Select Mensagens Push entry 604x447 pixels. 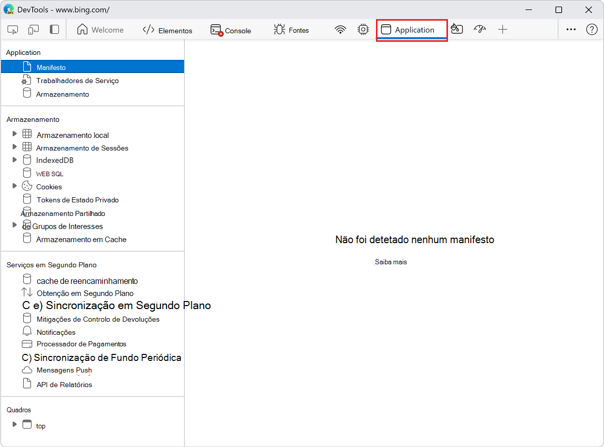point(64,370)
